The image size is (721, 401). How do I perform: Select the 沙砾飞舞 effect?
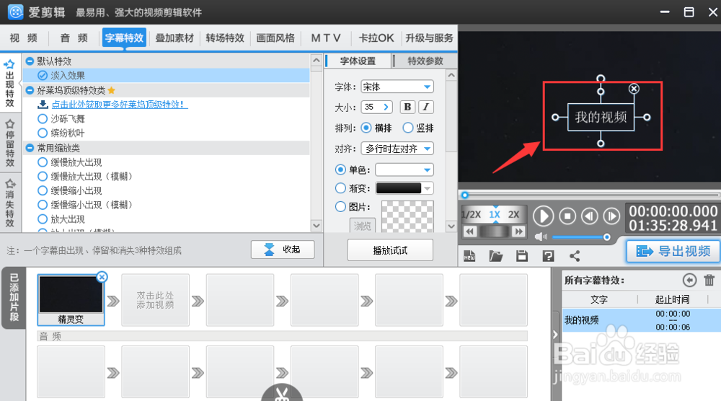pyautogui.click(x=67, y=119)
